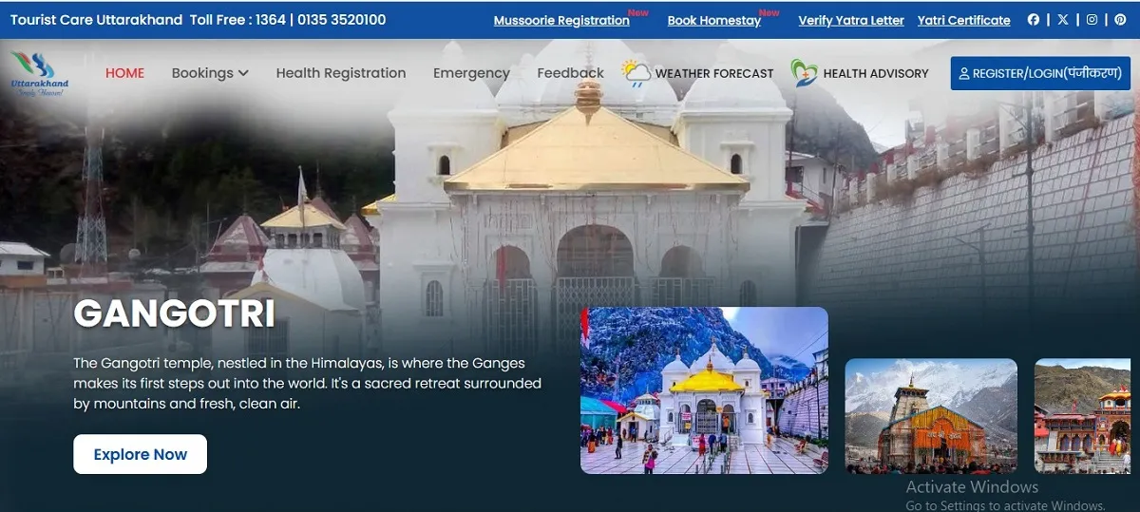Viewport: 1140px width, 512px height.
Task: Select the Kedarnath temple thumbnail
Action: 930,415
